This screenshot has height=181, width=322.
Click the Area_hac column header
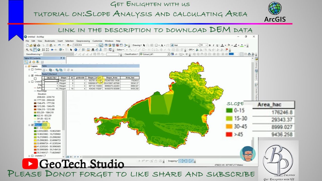(130, 78)
